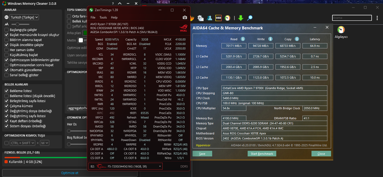Check Bekleme listesi (düşük öncelik) box
The height and width of the screenshot is (177, 383).
7,96
